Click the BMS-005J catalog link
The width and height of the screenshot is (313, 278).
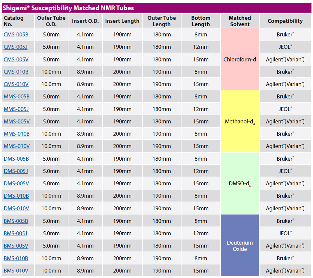click(x=15, y=234)
